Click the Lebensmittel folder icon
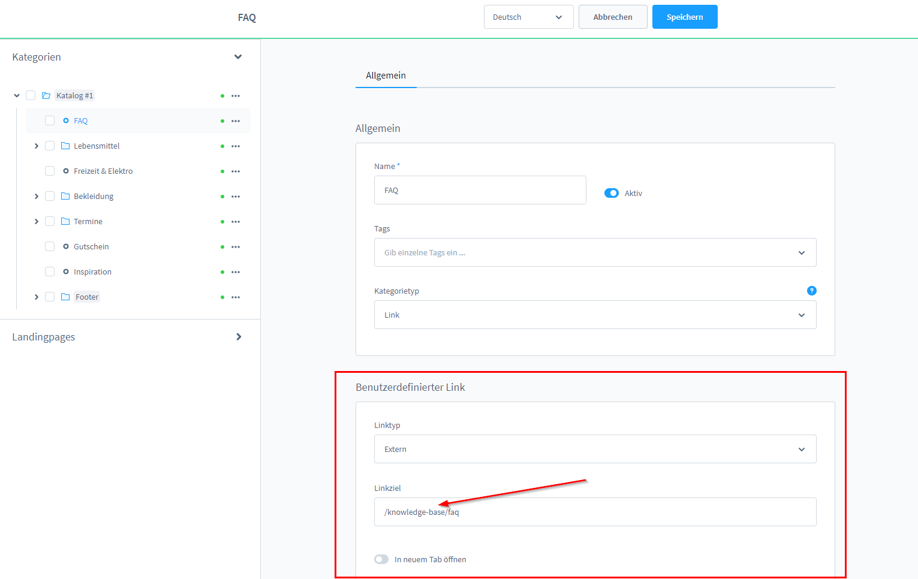Viewport: 918px width, 579px height. click(65, 146)
